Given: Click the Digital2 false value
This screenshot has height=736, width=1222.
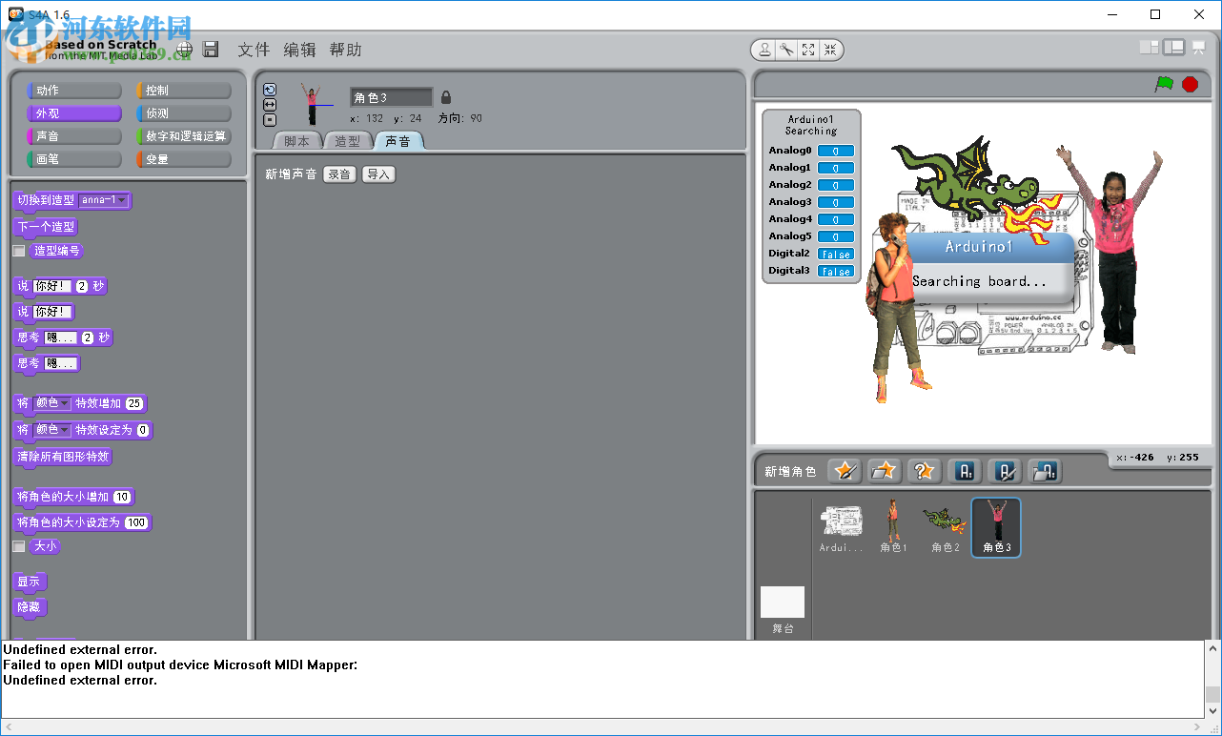Looking at the screenshot, I should pyautogui.click(x=836, y=255).
